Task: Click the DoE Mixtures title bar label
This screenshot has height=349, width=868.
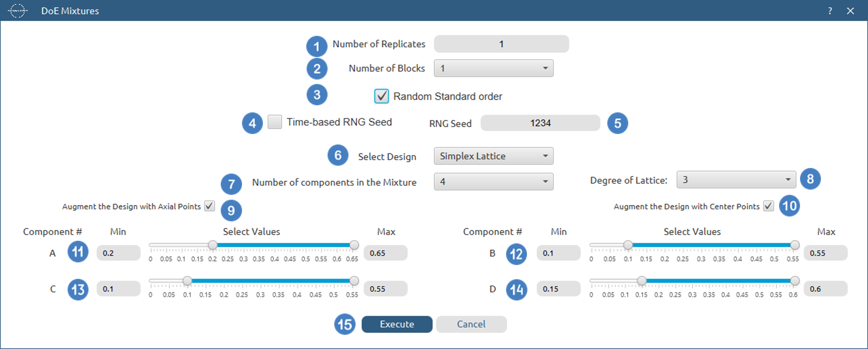Action: (x=70, y=10)
